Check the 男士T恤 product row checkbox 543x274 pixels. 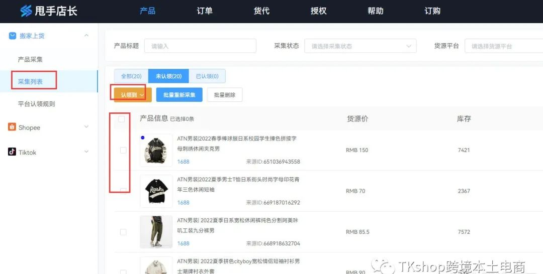(123, 191)
